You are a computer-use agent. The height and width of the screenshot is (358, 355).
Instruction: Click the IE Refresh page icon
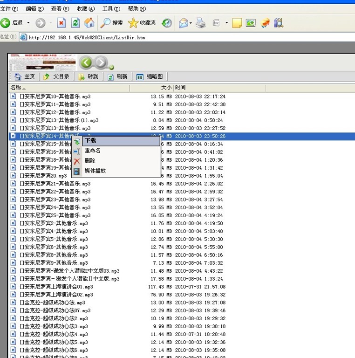tap(75, 23)
